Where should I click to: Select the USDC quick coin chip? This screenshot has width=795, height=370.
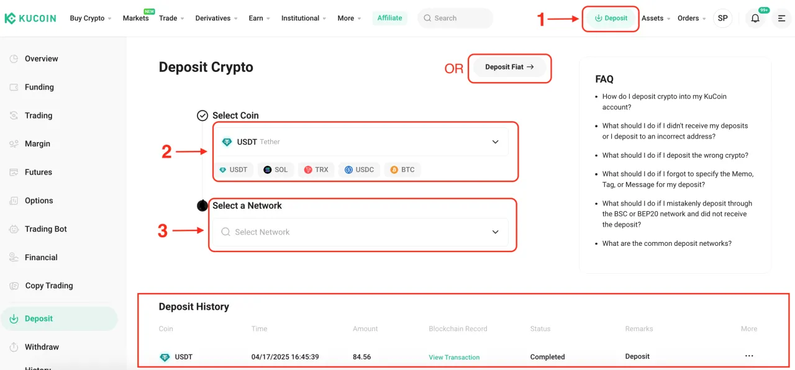coord(359,169)
